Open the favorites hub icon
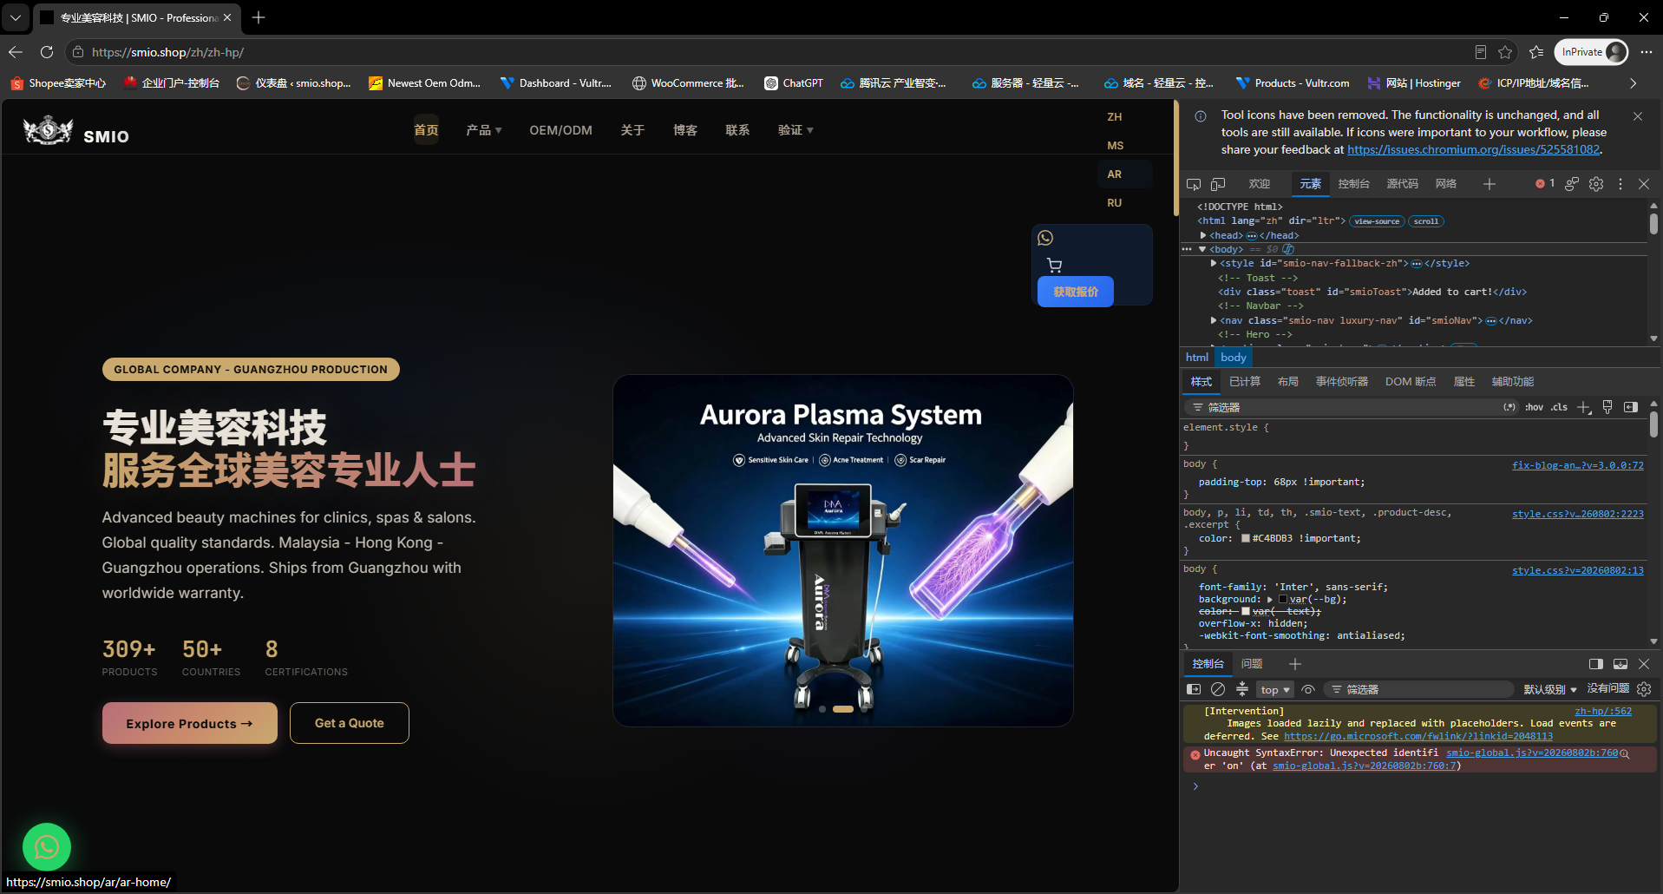This screenshot has width=1663, height=894. click(x=1536, y=52)
